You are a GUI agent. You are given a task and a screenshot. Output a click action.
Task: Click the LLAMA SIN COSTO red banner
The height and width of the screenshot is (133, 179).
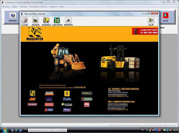tap(145, 31)
